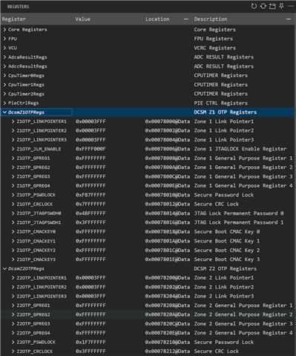Select the REGISTERS panel title tab
Image resolution: width=296 pixels, height=356 pixels.
(18, 7)
